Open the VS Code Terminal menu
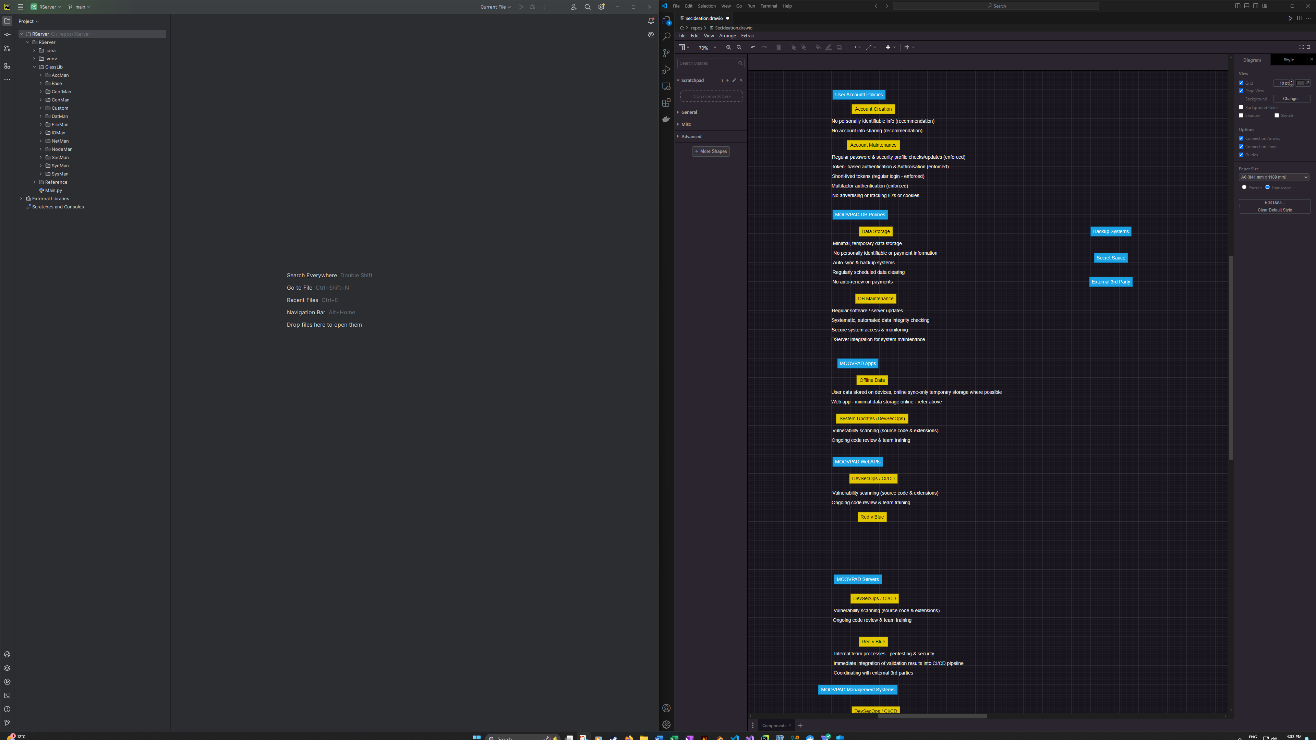1316x740 pixels. (x=769, y=6)
